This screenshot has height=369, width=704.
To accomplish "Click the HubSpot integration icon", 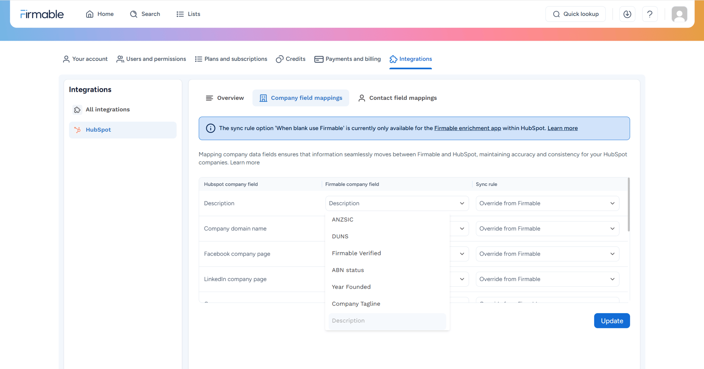I will coord(78,130).
